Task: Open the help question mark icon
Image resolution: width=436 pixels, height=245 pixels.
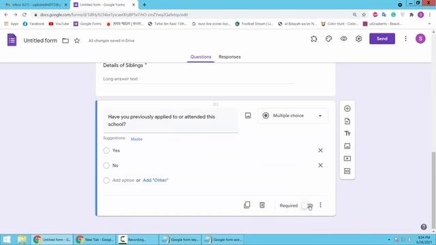Action: pyautogui.click(x=424, y=227)
